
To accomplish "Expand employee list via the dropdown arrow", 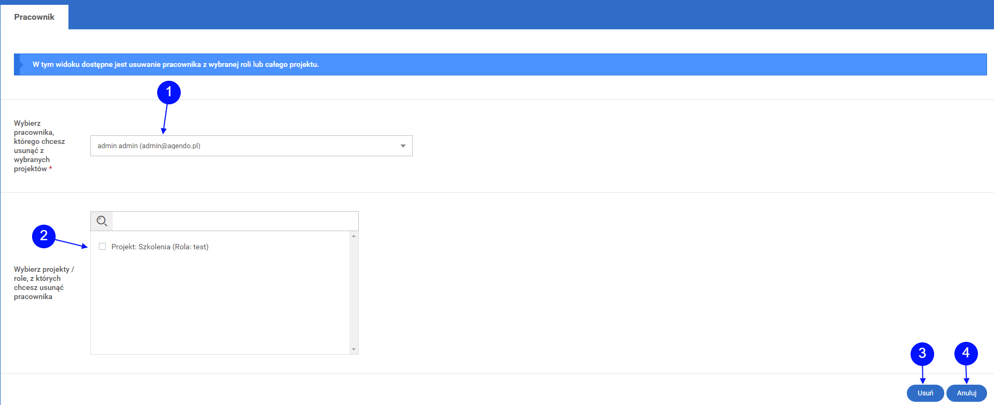I will coord(403,146).
